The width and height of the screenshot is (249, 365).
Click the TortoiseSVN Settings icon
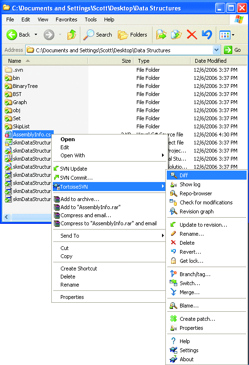pyautogui.click(x=173, y=350)
